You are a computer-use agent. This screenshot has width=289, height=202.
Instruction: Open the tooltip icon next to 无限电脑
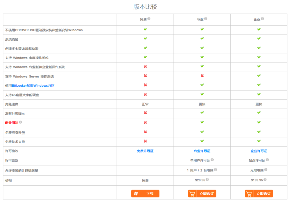click(266, 170)
